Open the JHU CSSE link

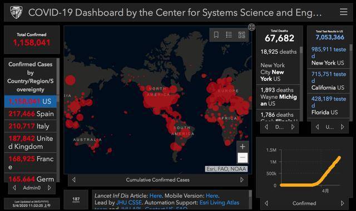128,202
